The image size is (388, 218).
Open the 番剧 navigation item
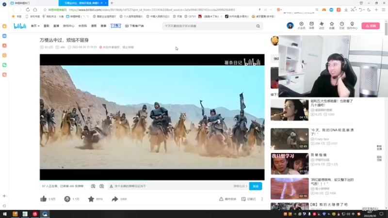pyautogui.click(x=46, y=26)
